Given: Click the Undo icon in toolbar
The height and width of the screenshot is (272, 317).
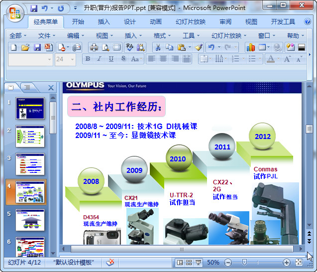Looking at the screenshot, I should tap(211, 47).
